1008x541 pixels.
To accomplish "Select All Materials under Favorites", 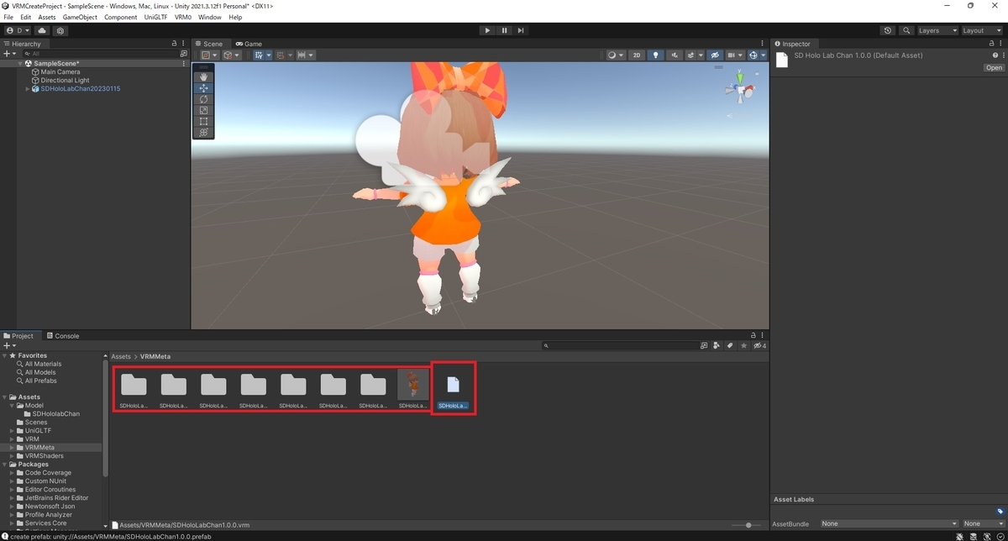I will pyautogui.click(x=43, y=364).
